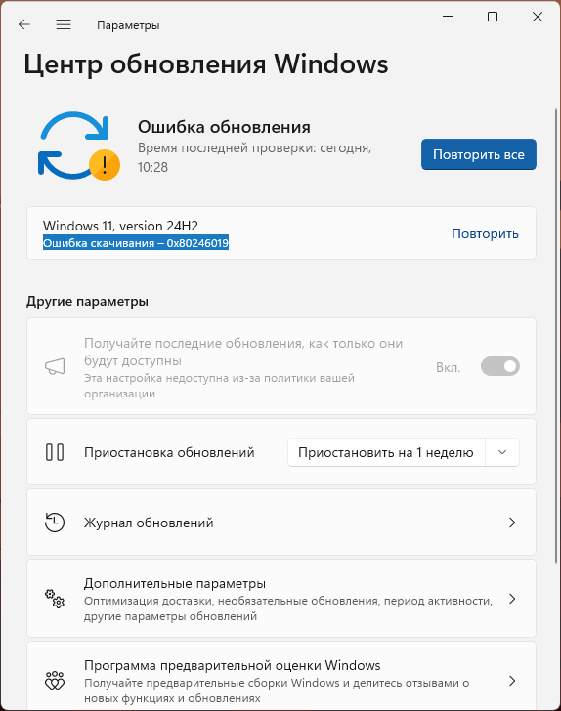Click 'Параметры' window title text
This screenshot has height=711, width=561.
pyautogui.click(x=128, y=25)
